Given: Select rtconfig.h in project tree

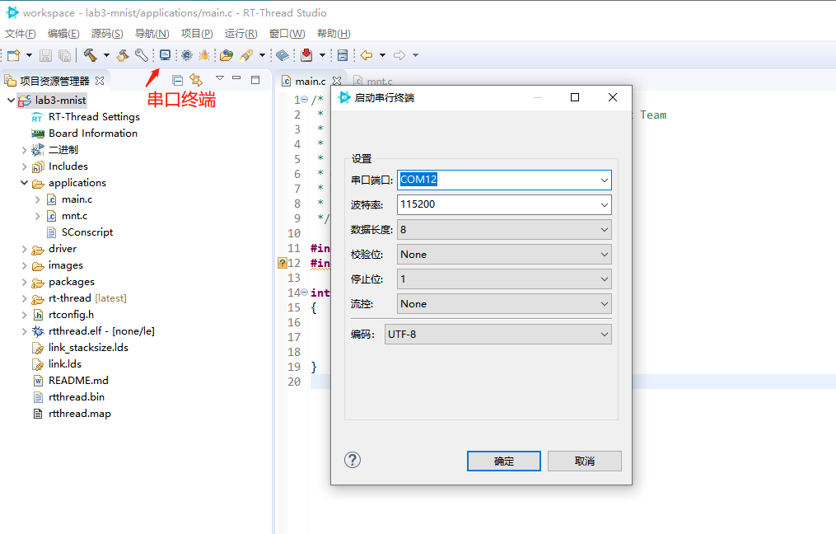Looking at the screenshot, I should click(71, 315).
